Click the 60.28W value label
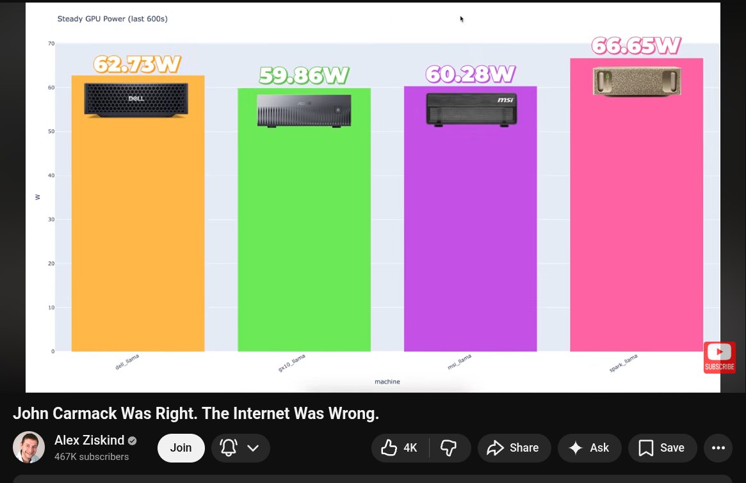 tap(470, 74)
